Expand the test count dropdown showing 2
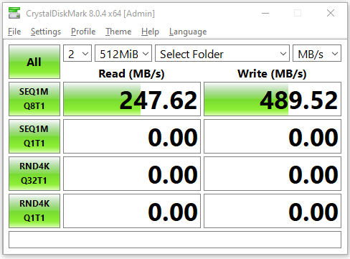Image resolution: width=350 pixels, height=259 pixels. point(77,53)
